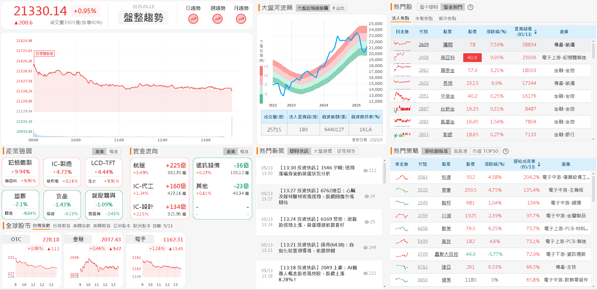Click the monthly trend (月趨勢) arrow icon
Screen dimensions: 597x290
click(x=241, y=19)
